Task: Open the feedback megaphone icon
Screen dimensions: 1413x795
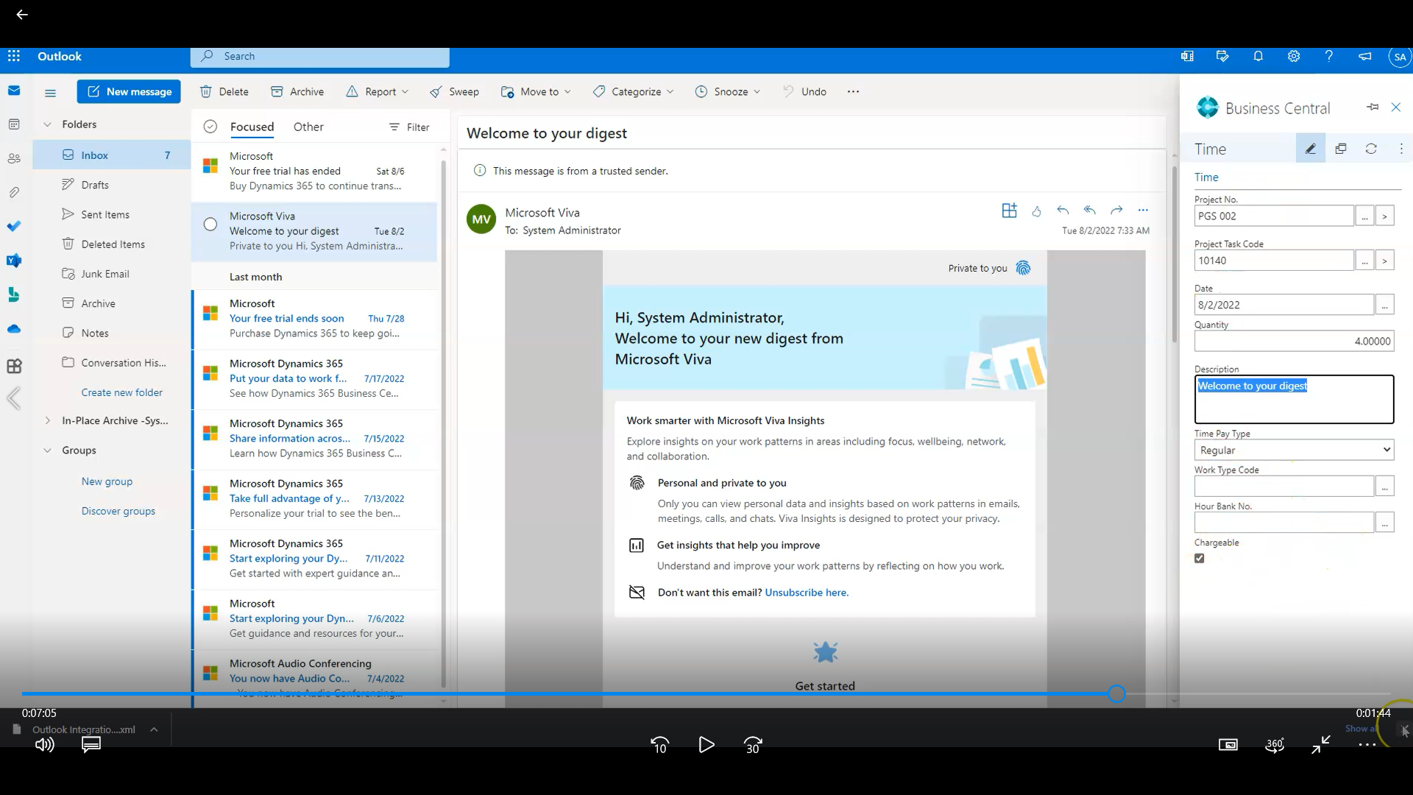Action: tap(1364, 56)
